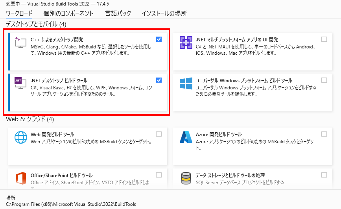Viewport: 341px width, 209px height.
Task: Click the Azure logo icon
Action: click(186, 137)
